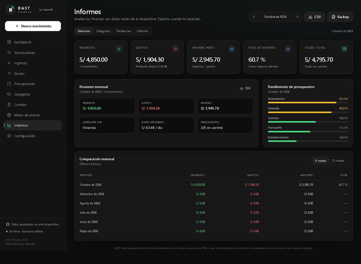Select the Resumen tab
The width and height of the screenshot is (361, 264).
[x=84, y=31]
